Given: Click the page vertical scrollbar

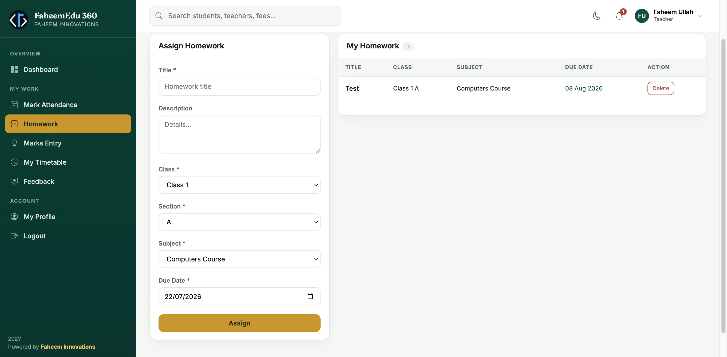Looking at the screenshot, I should 723,186.
